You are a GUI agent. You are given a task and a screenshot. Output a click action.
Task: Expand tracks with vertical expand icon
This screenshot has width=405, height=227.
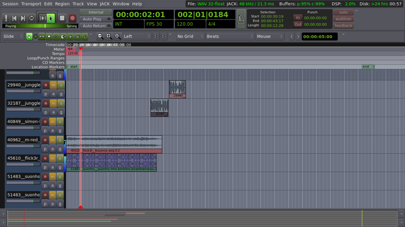[164, 37]
